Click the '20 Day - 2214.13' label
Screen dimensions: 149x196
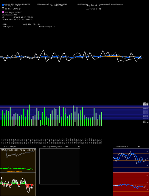click(13, 5)
